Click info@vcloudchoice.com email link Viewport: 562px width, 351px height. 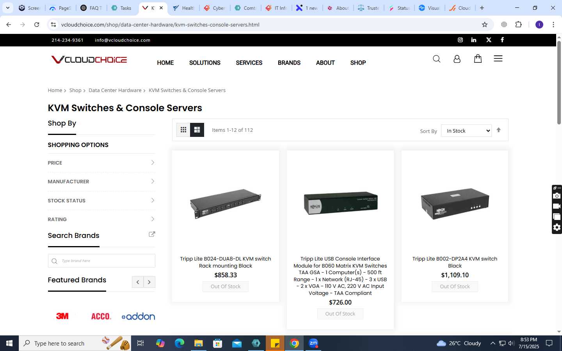pyautogui.click(x=123, y=40)
